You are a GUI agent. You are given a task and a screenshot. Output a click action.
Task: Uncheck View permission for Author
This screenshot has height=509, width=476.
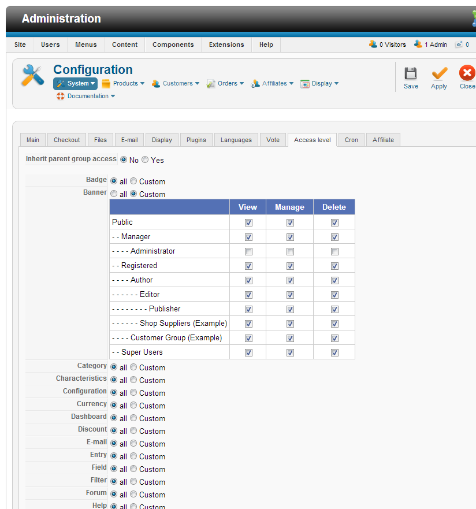248,280
